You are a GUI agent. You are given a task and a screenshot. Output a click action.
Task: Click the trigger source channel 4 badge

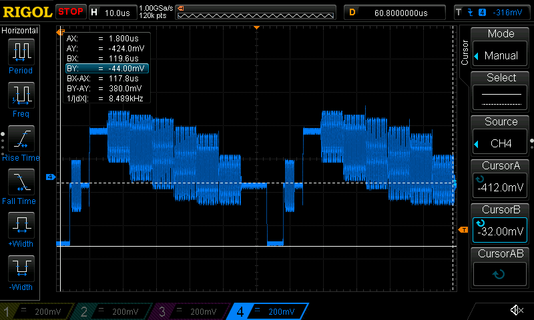482,13
